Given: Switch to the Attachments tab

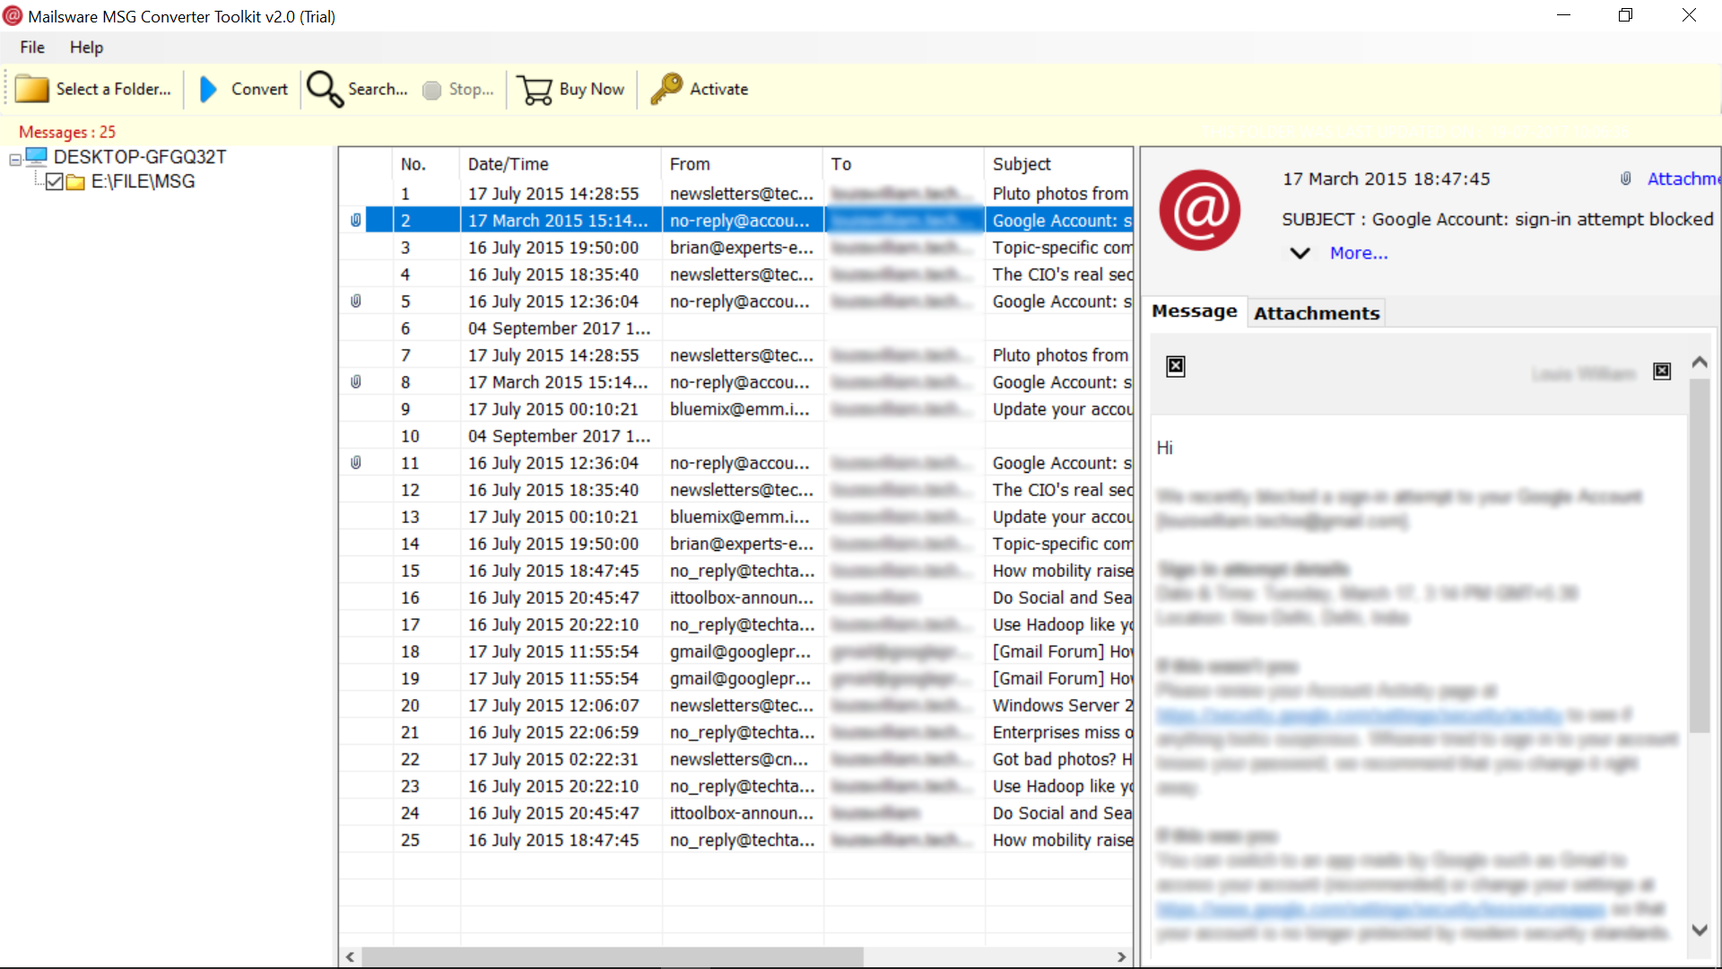Looking at the screenshot, I should click(x=1317, y=312).
